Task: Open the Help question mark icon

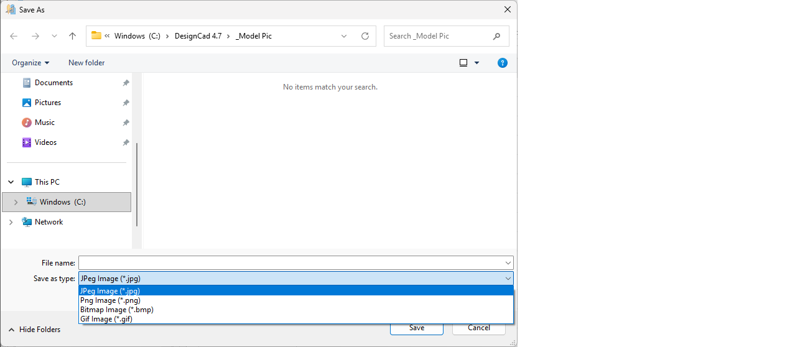Action: click(503, 63)
